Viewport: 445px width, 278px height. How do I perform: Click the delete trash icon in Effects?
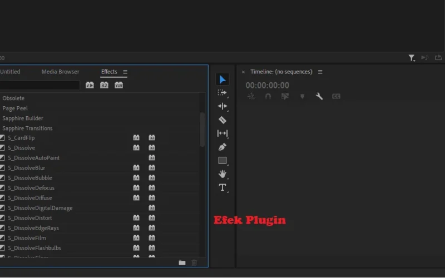[194, 262]
